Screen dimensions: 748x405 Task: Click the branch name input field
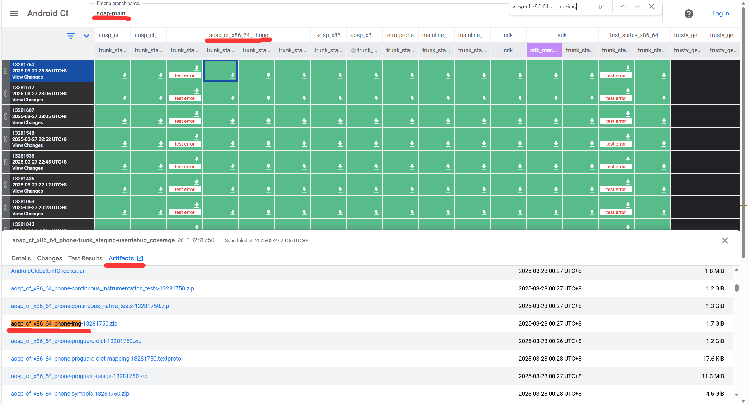click(292, 13)
